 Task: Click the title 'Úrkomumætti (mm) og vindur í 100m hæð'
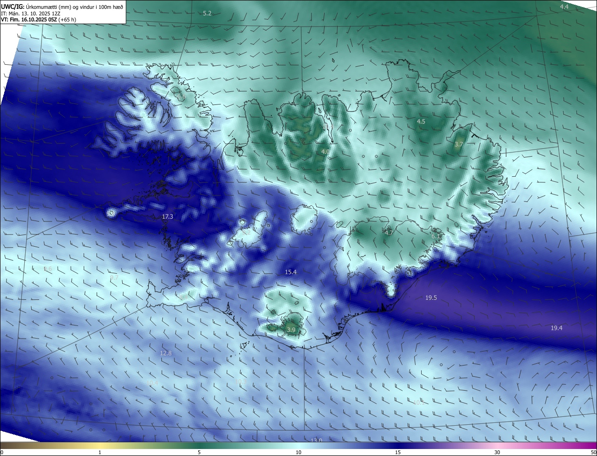[x=75, y=7]
